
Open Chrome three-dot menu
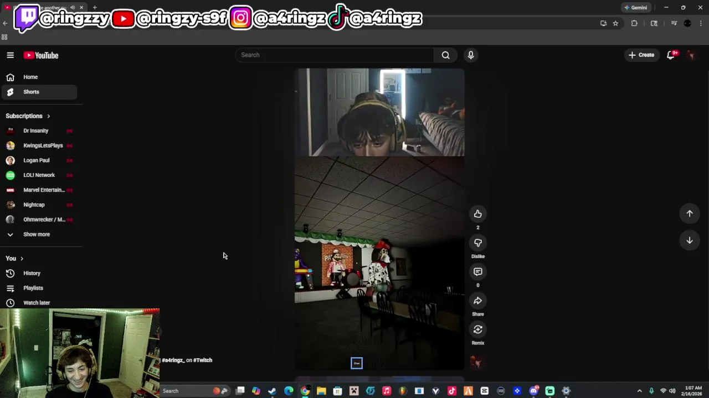(x=701, y=23)
